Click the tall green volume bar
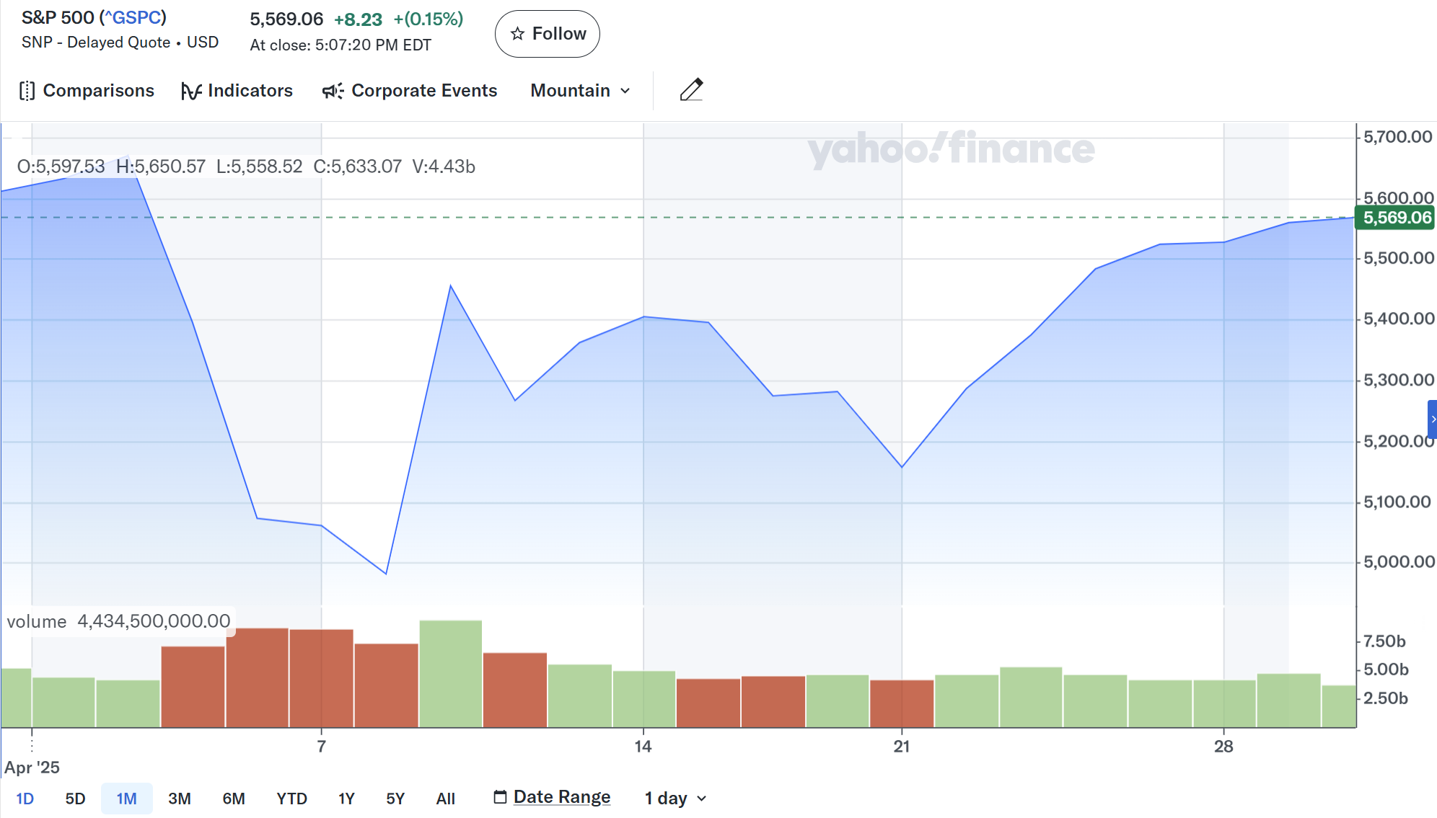The image size is (1437, 818). click(x=451, y=673)
